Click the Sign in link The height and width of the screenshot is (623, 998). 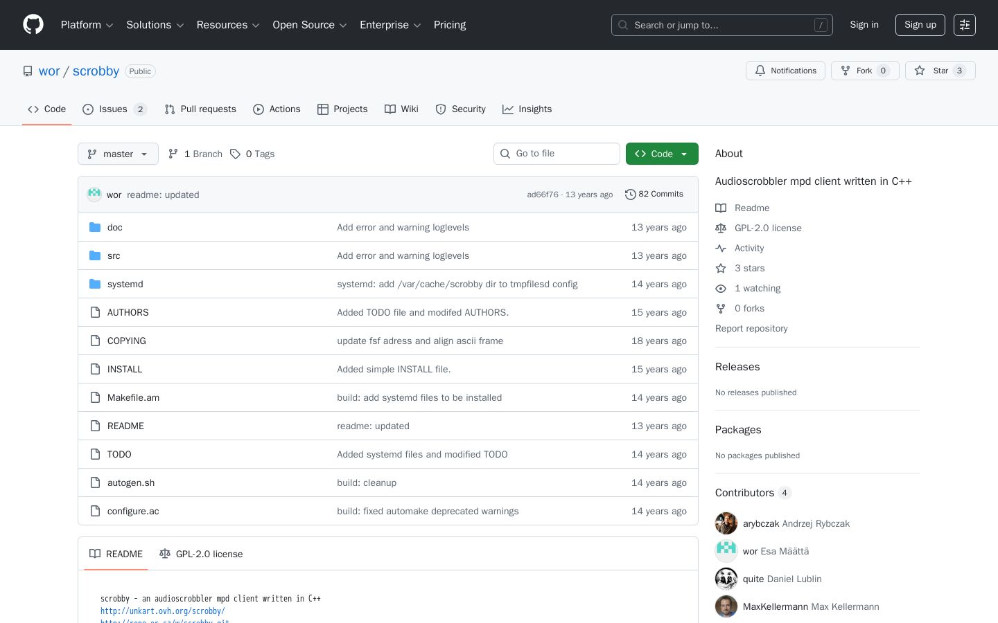point(864,25)
